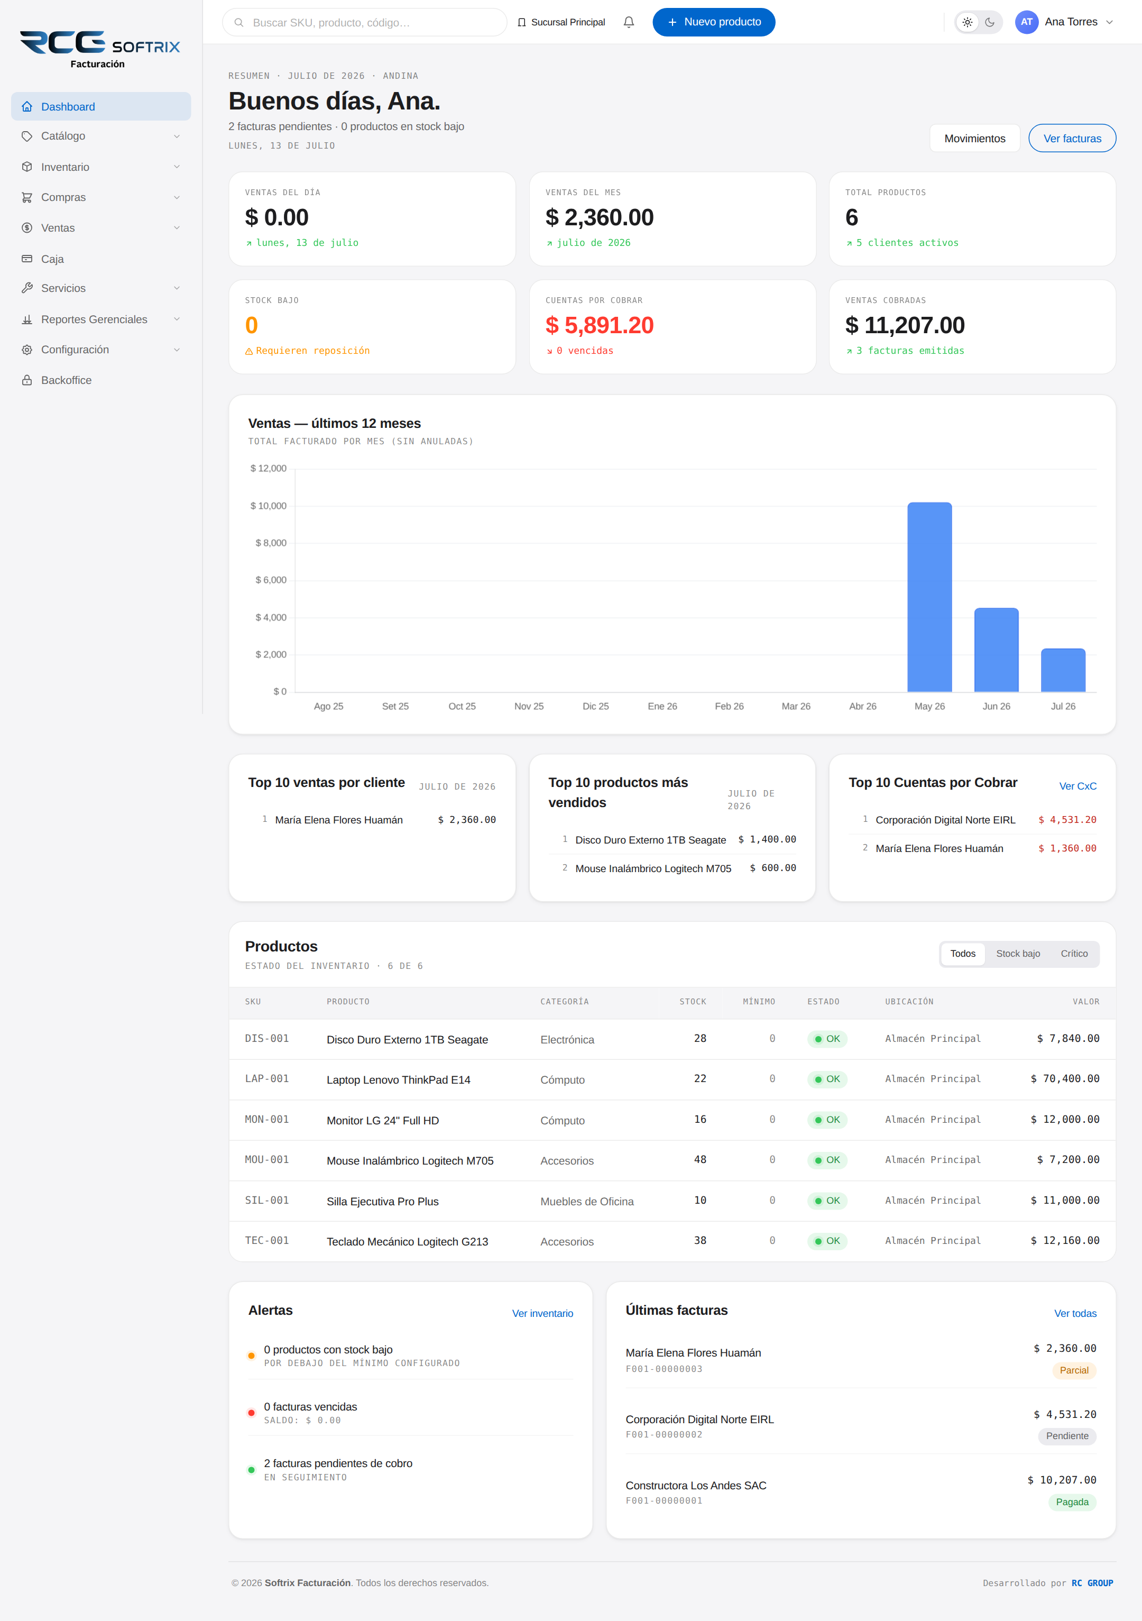Viewport: 1142px width, 1621px height.
Task: Click the Dashboard home icon
Action: [x=27, y=107]
